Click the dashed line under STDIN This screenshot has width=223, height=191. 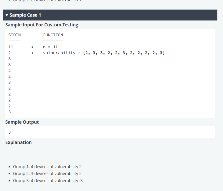click(x=14, y=41)
